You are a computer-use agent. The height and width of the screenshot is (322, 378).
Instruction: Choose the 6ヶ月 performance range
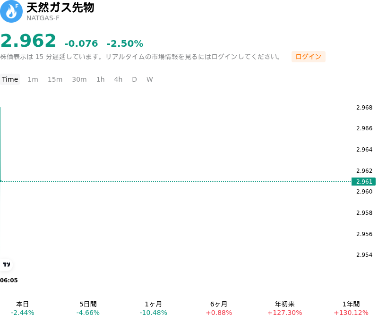(x=219, y=308)
